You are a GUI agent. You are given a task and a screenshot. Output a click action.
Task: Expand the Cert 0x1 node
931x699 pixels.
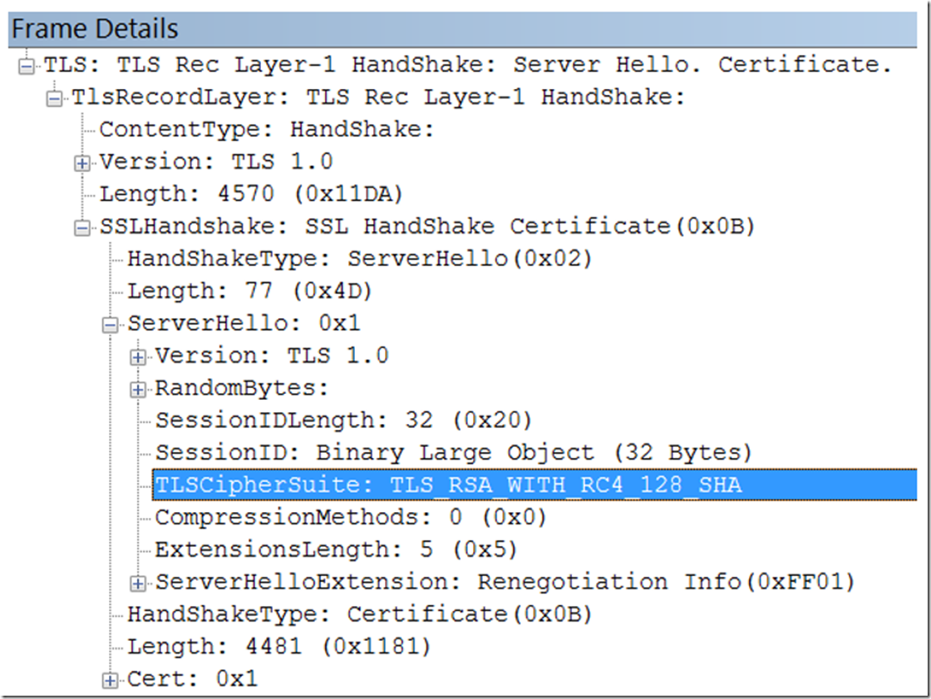(x=111, y=680)
